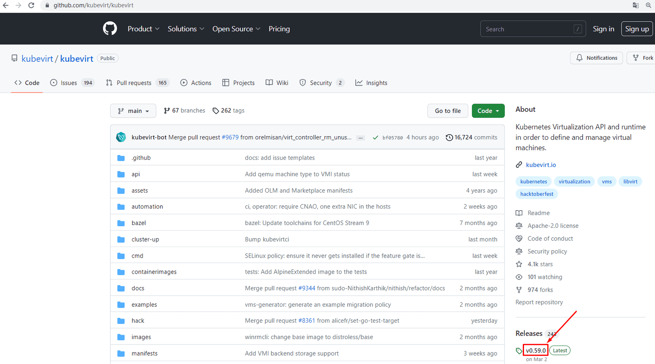
Task: Go back with the browser back arrow
Action: [6, 5]
